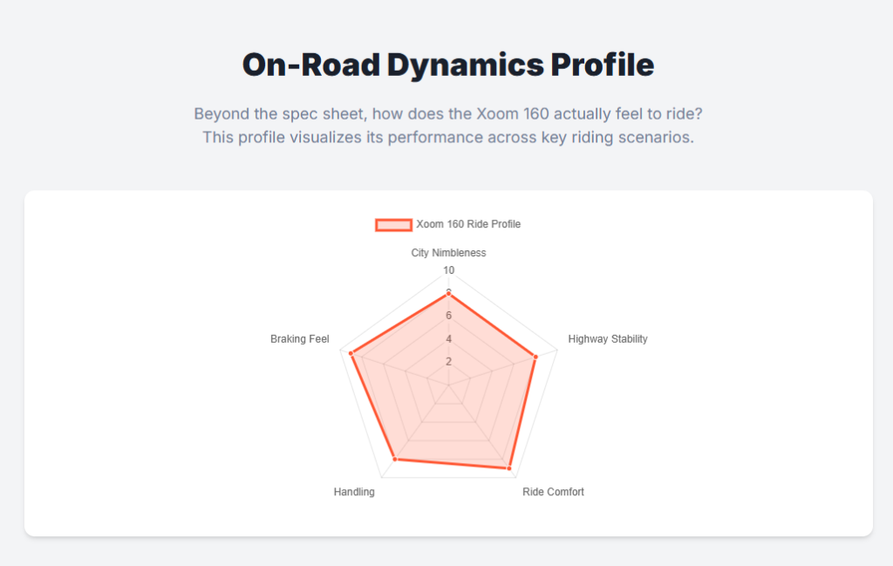893x566 pixels.
Task: Click the City Nimbleness data point
Action: click(x=448, y=293)
